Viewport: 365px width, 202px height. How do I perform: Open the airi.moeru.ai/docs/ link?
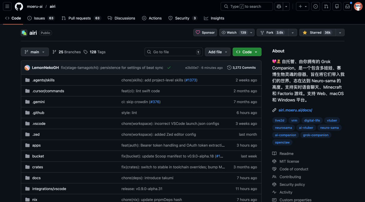point(295,110)
